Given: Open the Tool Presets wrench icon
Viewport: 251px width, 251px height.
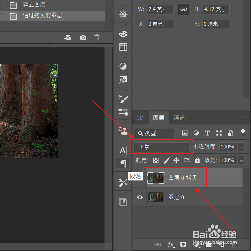Looking at the screenshot, I should (123, 183).
